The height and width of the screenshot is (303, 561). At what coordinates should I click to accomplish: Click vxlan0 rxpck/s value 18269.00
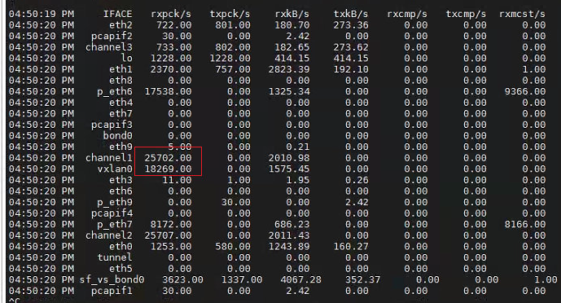[169, 169]
